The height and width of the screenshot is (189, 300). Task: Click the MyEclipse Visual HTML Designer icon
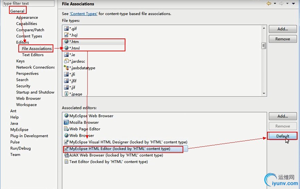click(x=66, y=142)
